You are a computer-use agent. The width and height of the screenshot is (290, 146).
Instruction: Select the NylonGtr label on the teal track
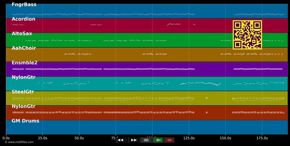pos(23,77)
